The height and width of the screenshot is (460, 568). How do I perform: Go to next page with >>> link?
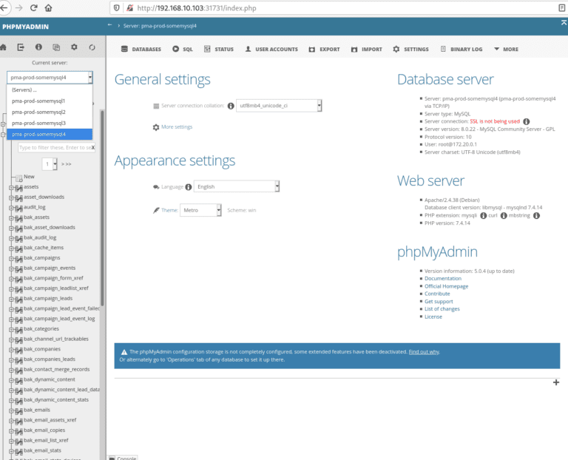[x=67, y=164]
